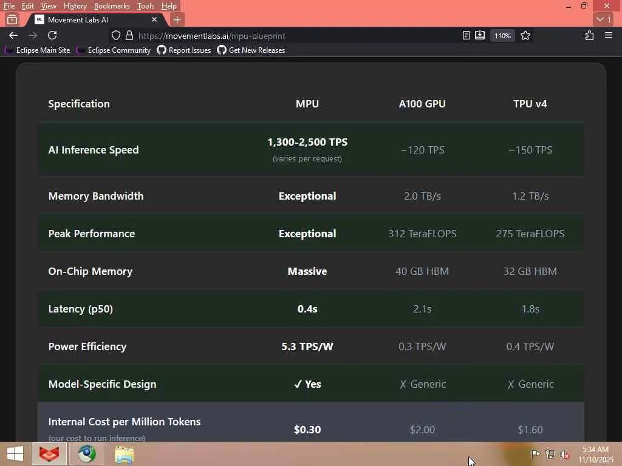Open the globe browser taskbar icon
The width and height of the screenshot is (622, 466).
(86, 454)
